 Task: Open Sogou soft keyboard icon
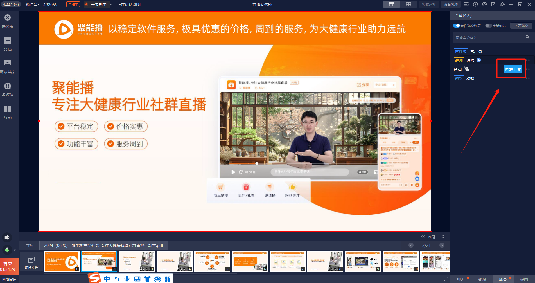tap(137, 279)
